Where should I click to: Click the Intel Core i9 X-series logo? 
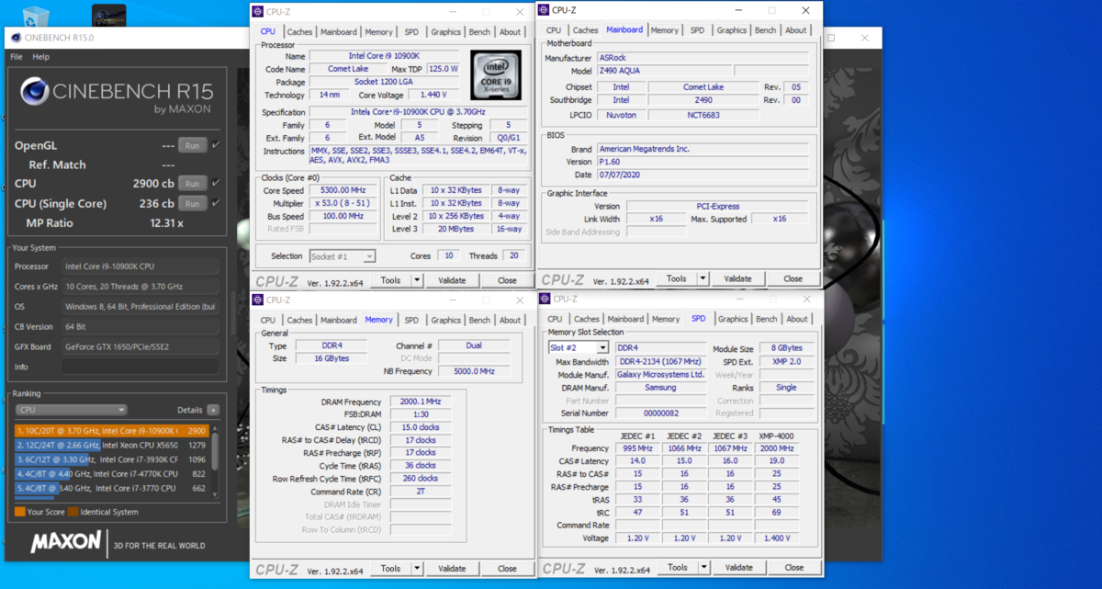497,74
